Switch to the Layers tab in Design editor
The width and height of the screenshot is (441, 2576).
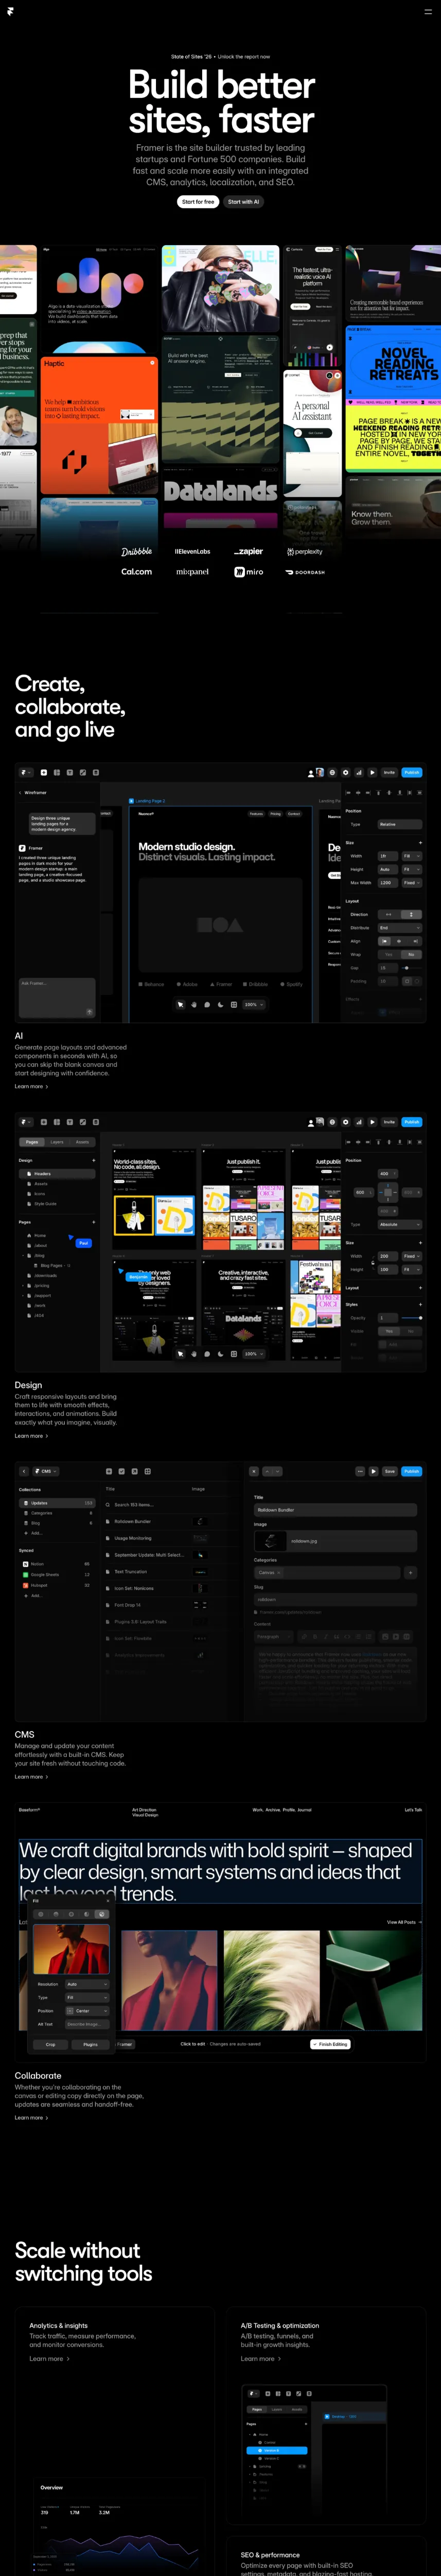(x=57, y=1142)
